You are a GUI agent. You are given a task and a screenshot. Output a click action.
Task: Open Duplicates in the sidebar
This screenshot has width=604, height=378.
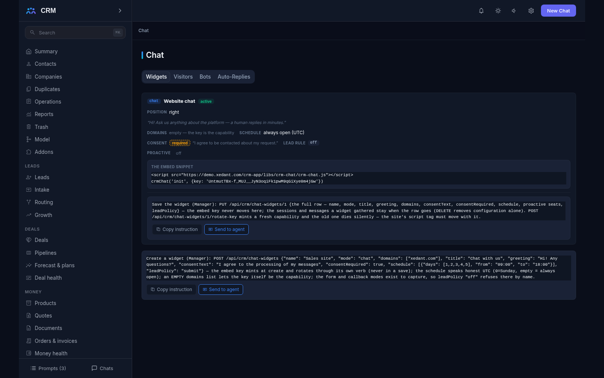75,89
